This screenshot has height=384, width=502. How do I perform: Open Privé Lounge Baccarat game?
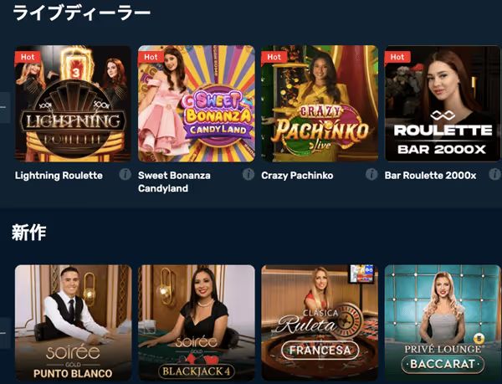pyautogui.click(x=443, y=323)
